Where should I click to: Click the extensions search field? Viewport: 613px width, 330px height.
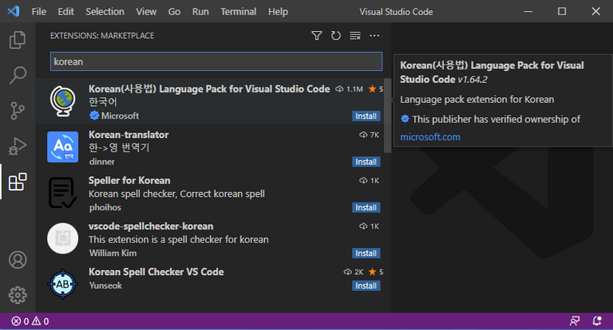216,61
